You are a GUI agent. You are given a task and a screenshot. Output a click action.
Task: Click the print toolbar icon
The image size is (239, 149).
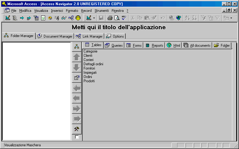tap(110, 18)
